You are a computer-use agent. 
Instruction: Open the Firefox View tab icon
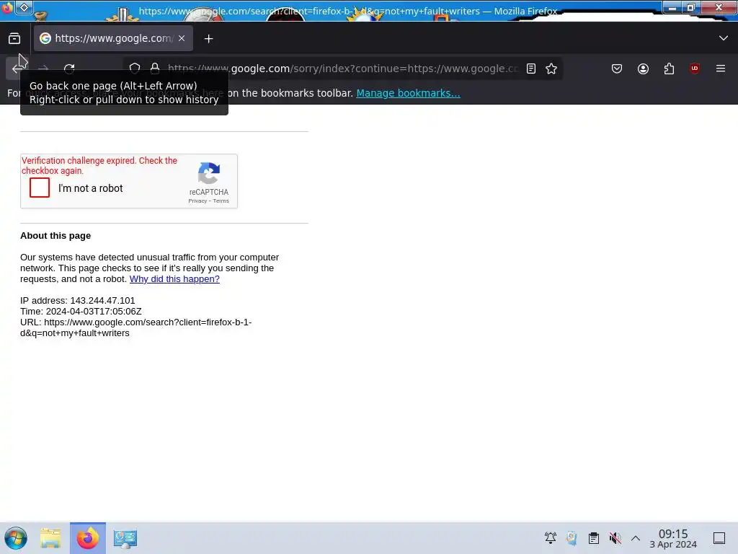click(14, 39)
